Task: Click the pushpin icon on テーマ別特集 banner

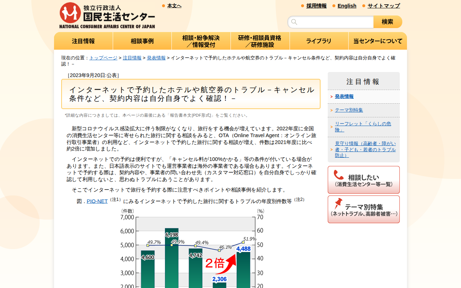Action: pos(338,204)
